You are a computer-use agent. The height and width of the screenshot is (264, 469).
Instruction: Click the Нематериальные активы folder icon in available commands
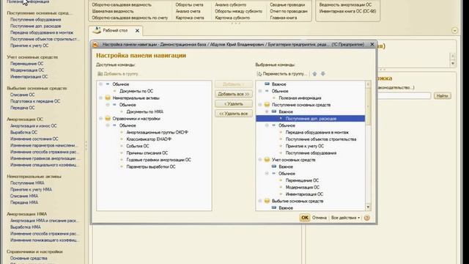[108, 98]
